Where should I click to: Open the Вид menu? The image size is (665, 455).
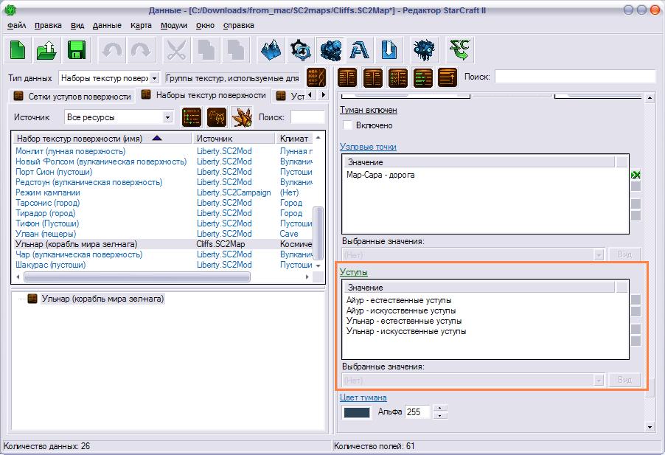(x=77, y=26)
